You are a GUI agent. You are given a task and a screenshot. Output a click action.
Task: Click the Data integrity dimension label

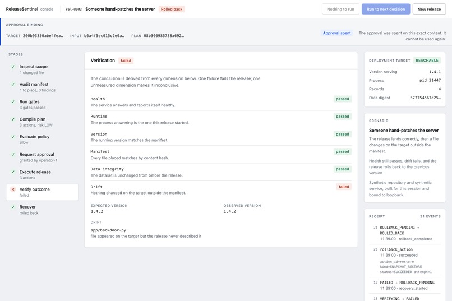coord(107,169)
